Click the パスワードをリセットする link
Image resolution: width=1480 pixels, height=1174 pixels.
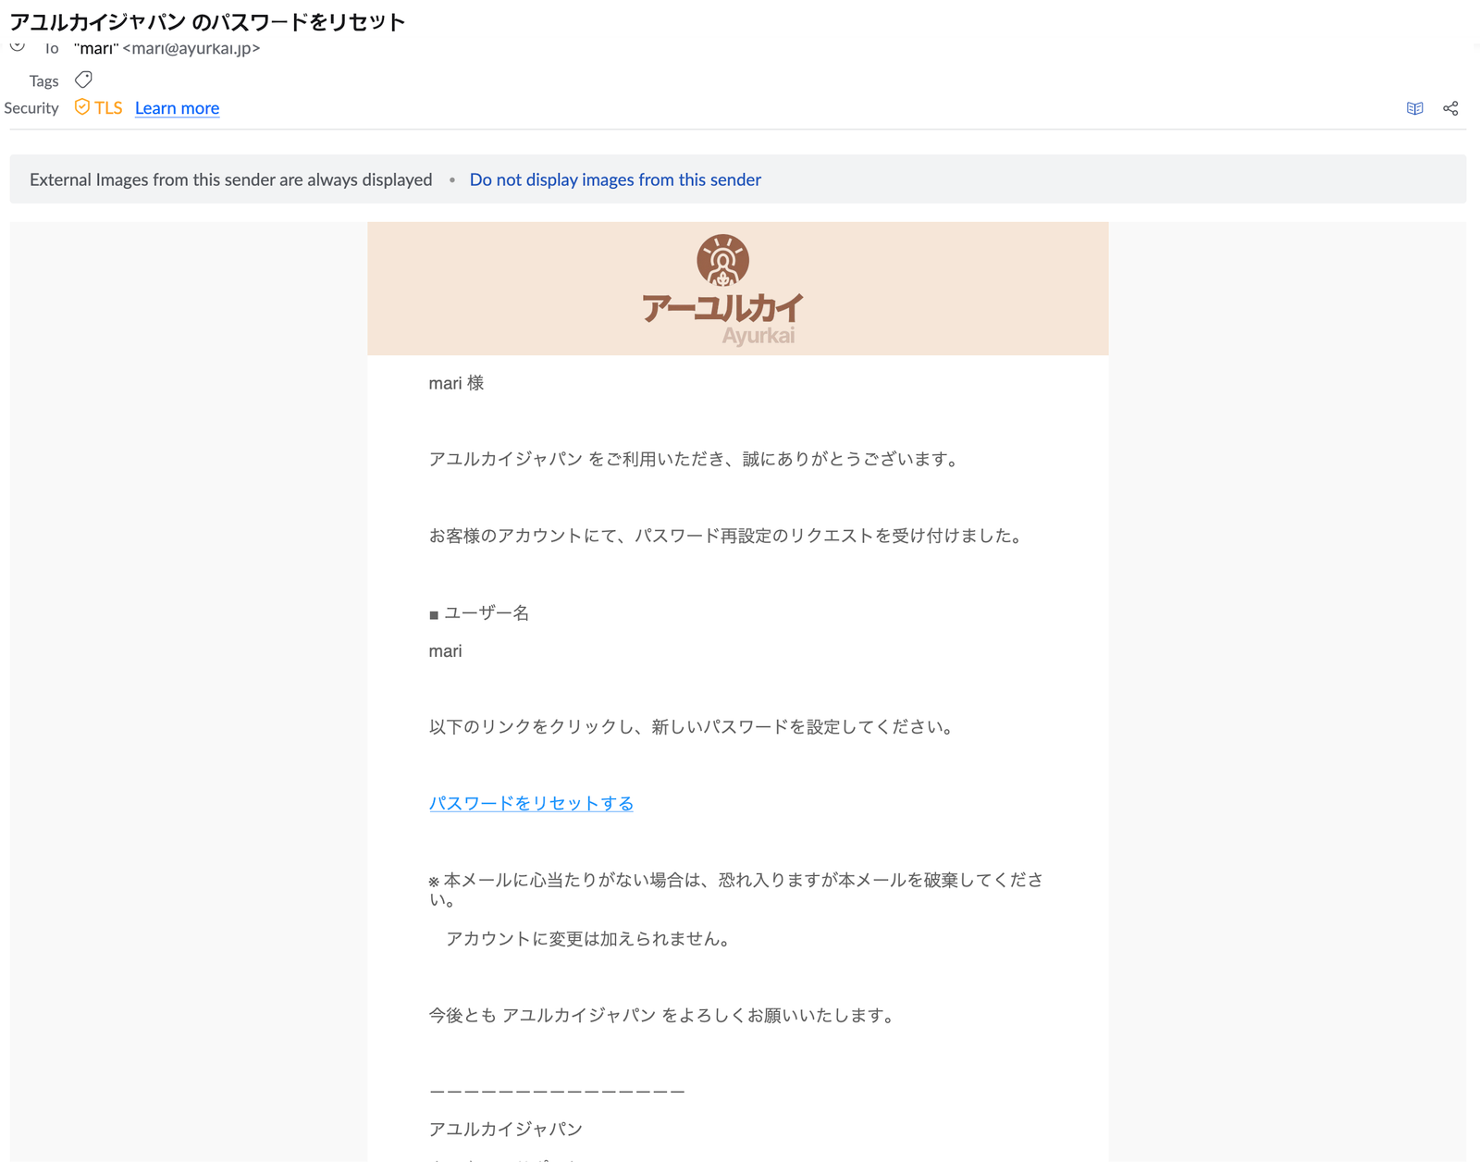pyautogui.click(x=531, y=803)
